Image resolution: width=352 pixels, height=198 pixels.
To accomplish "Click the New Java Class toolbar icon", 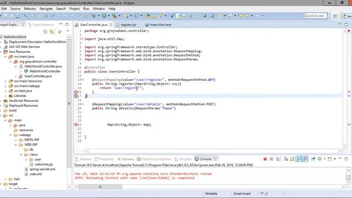I will [136, 16].
